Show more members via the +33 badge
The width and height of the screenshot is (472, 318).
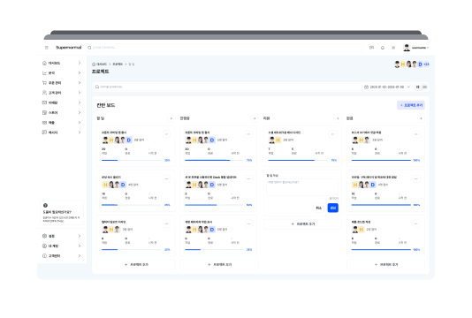pos(426,64)
